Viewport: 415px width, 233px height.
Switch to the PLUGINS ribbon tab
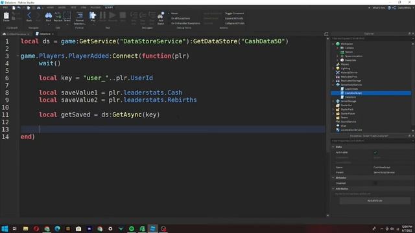pyautogui.click(x=95, y=8)
